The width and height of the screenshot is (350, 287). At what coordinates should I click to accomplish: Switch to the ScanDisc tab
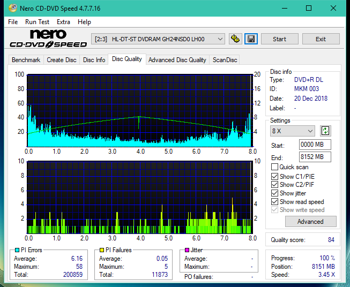point(225,60)
